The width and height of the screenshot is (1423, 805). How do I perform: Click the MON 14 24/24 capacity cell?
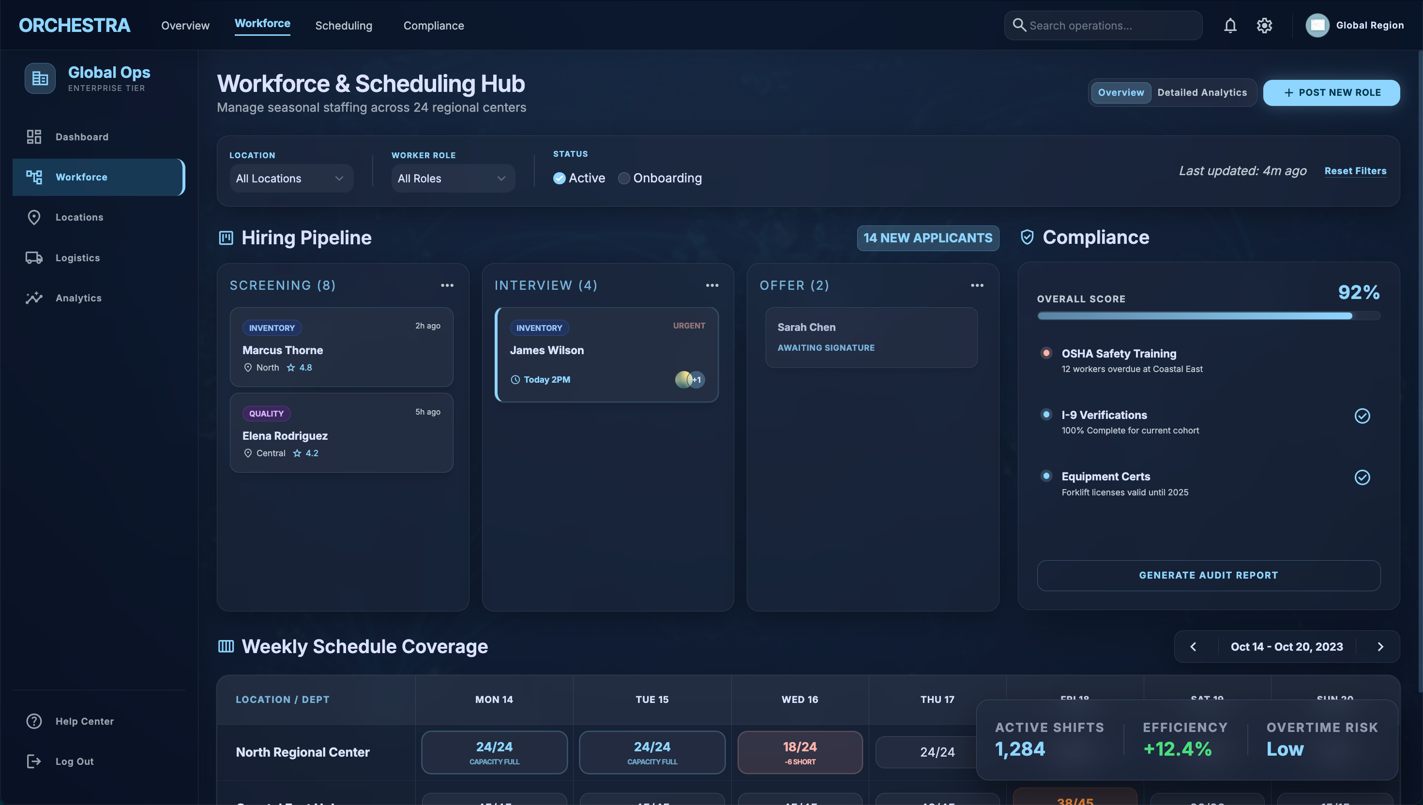click(x=494, y=752)
